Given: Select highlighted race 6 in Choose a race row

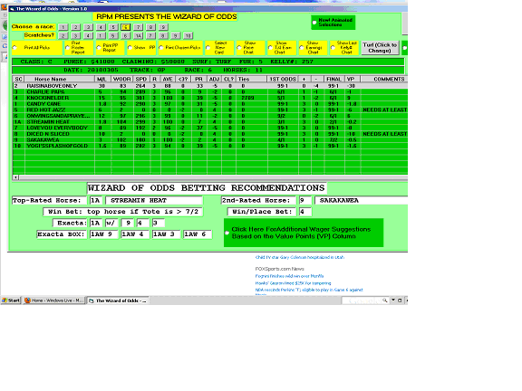Looking at the screenshot, I should click(x=125, y=27).
